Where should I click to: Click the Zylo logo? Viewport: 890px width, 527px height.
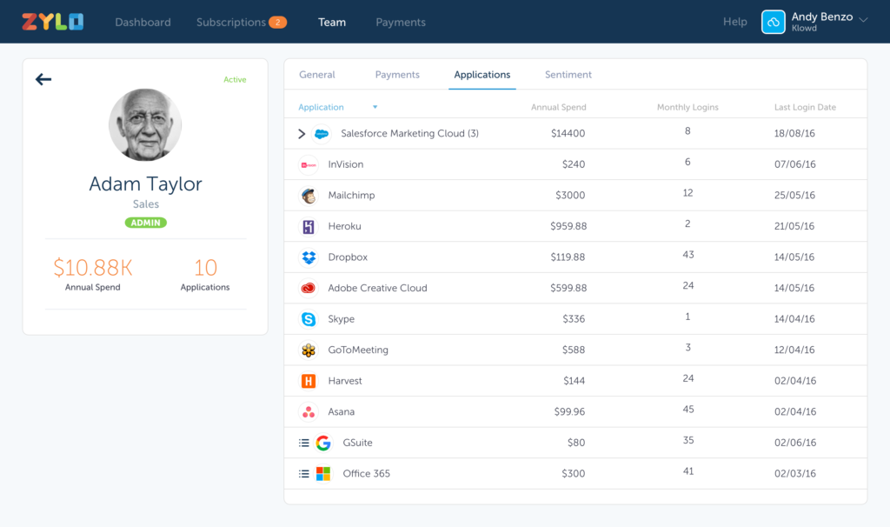(53, 22)
